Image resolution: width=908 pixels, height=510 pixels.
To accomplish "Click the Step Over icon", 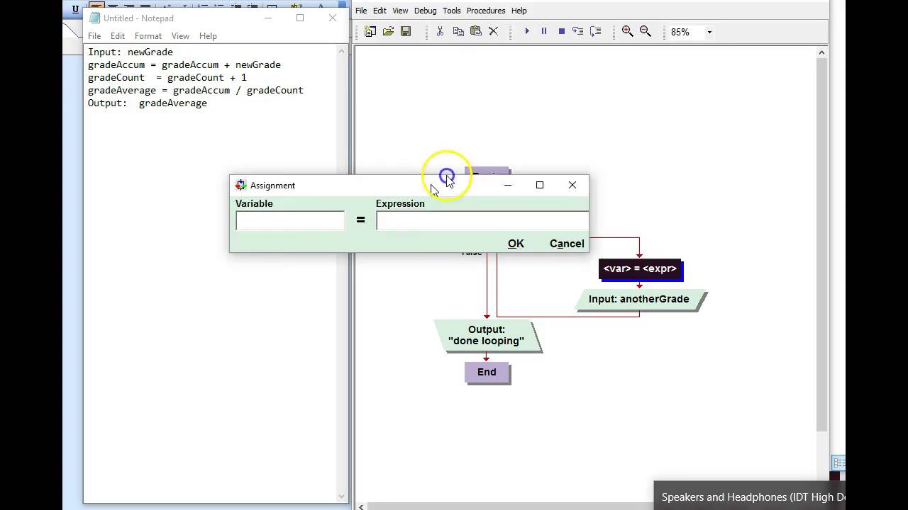I will 596,31.
